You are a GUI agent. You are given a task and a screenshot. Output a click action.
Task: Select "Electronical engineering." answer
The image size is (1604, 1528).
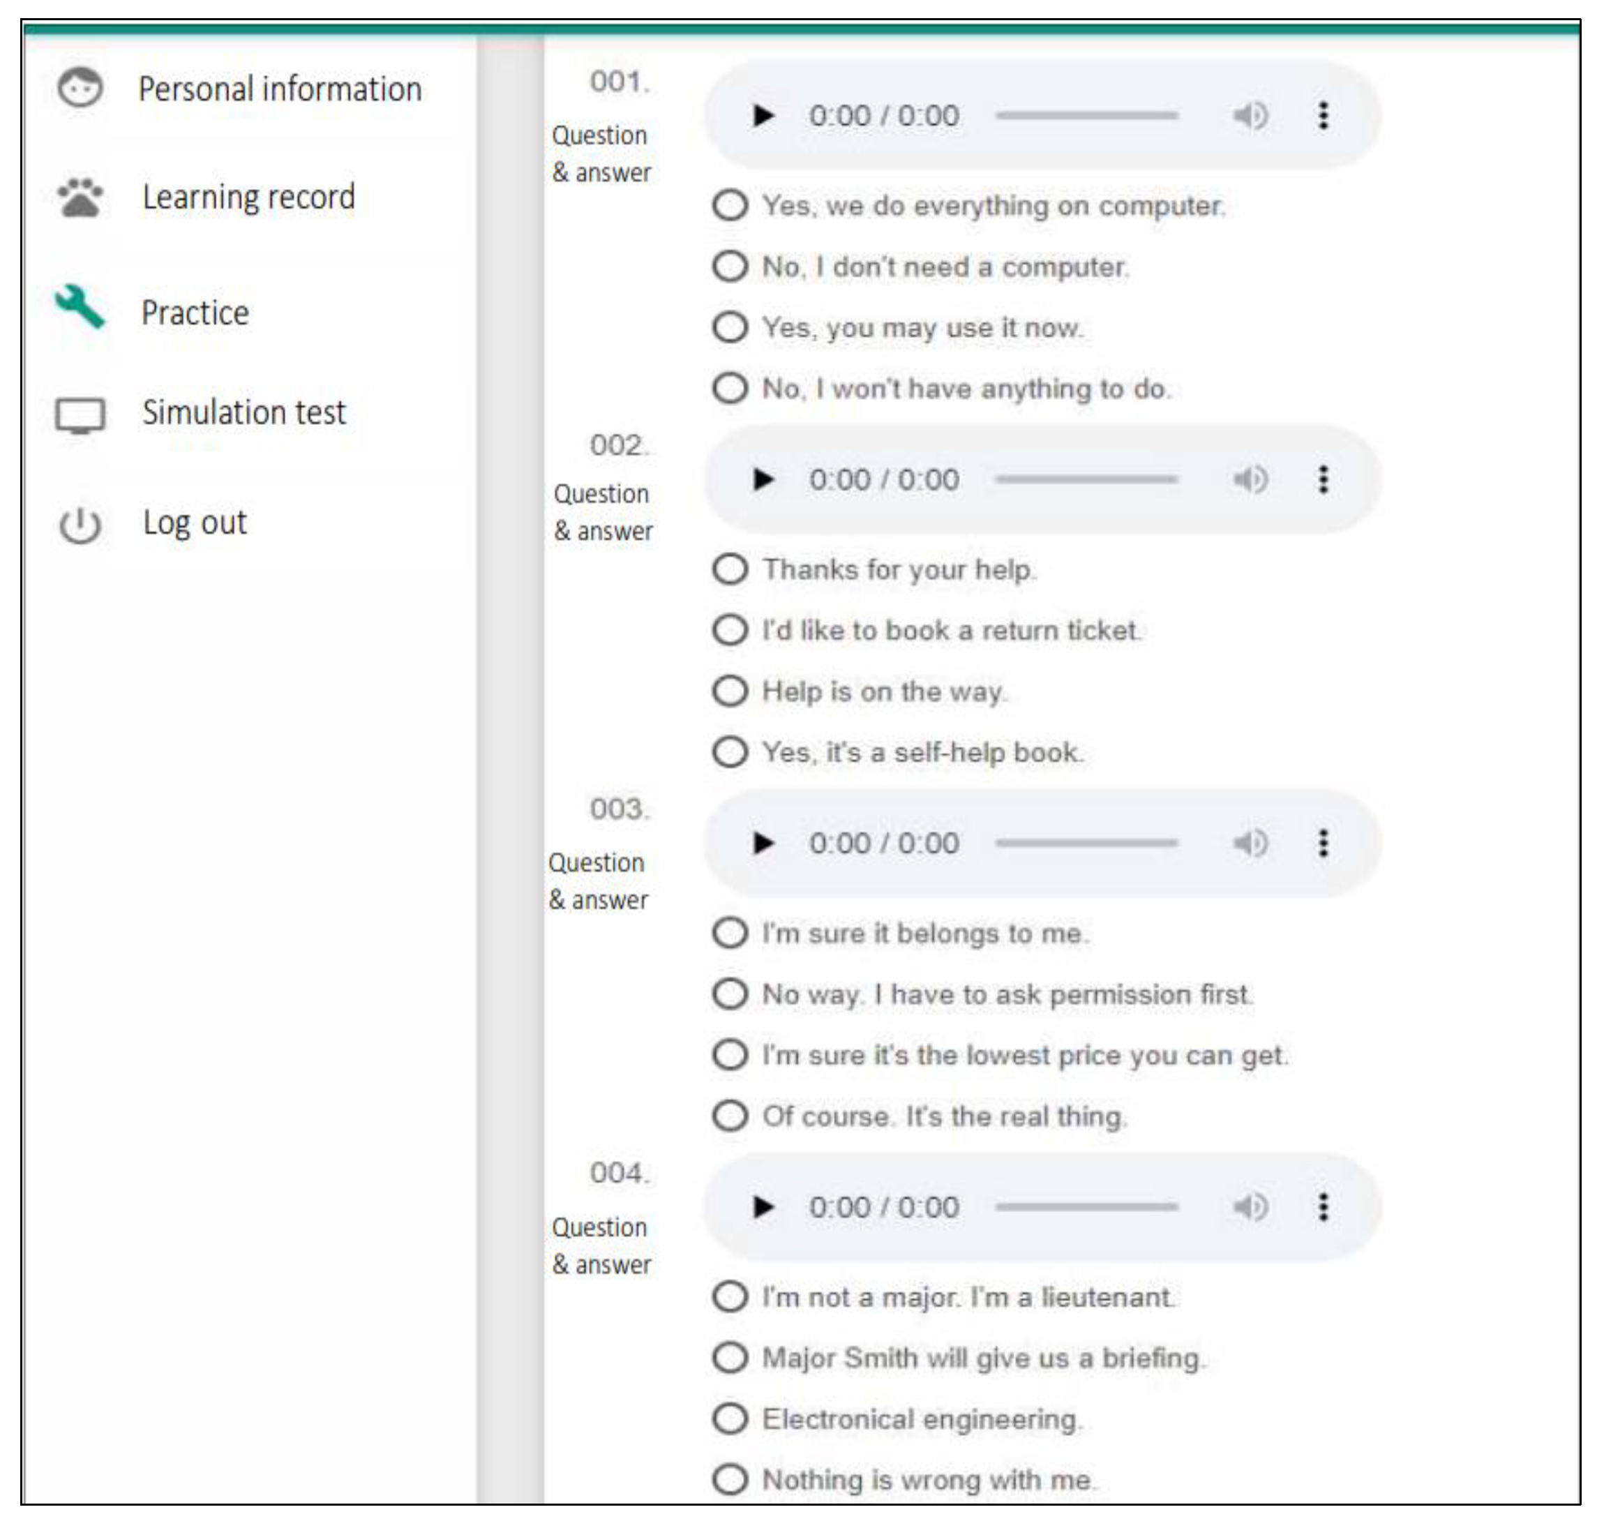(730, 1419)
